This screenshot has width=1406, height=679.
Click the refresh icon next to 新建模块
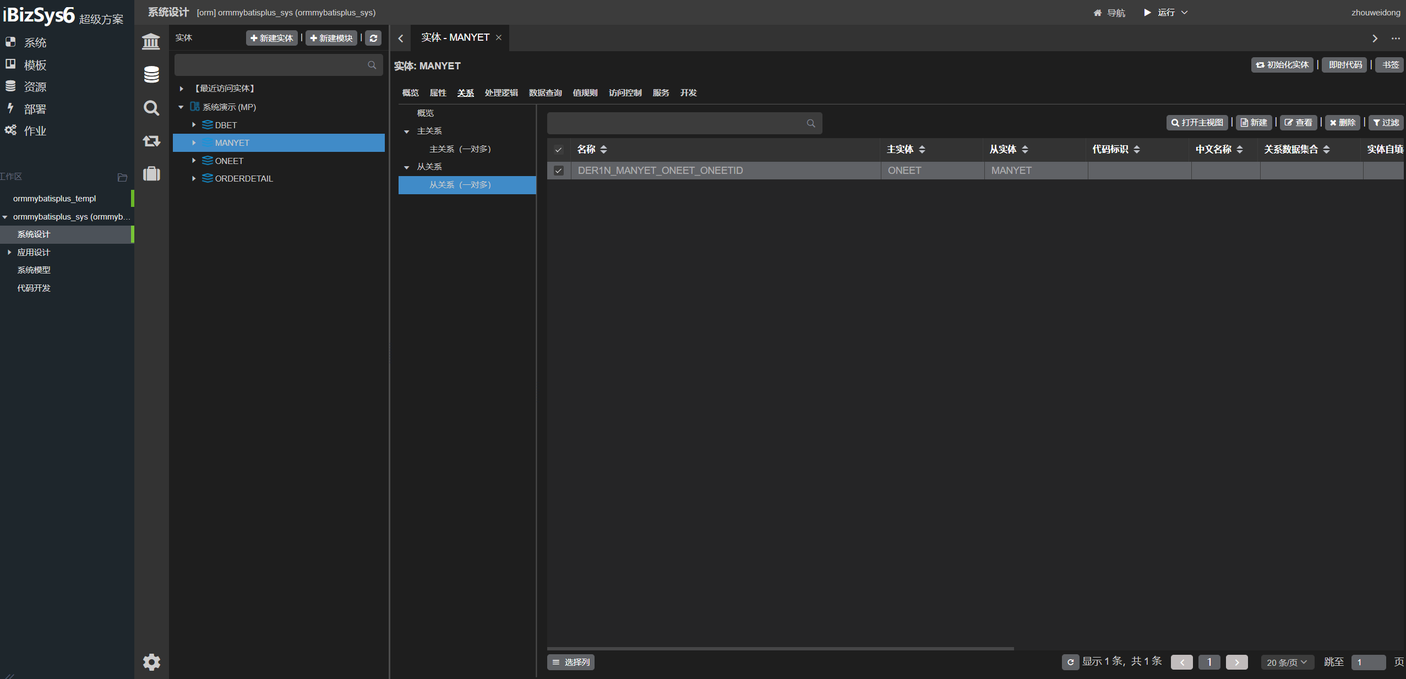coord(373,38)
